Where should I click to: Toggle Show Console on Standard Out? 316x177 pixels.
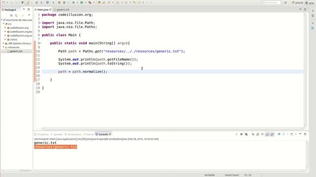pos(268,134)
